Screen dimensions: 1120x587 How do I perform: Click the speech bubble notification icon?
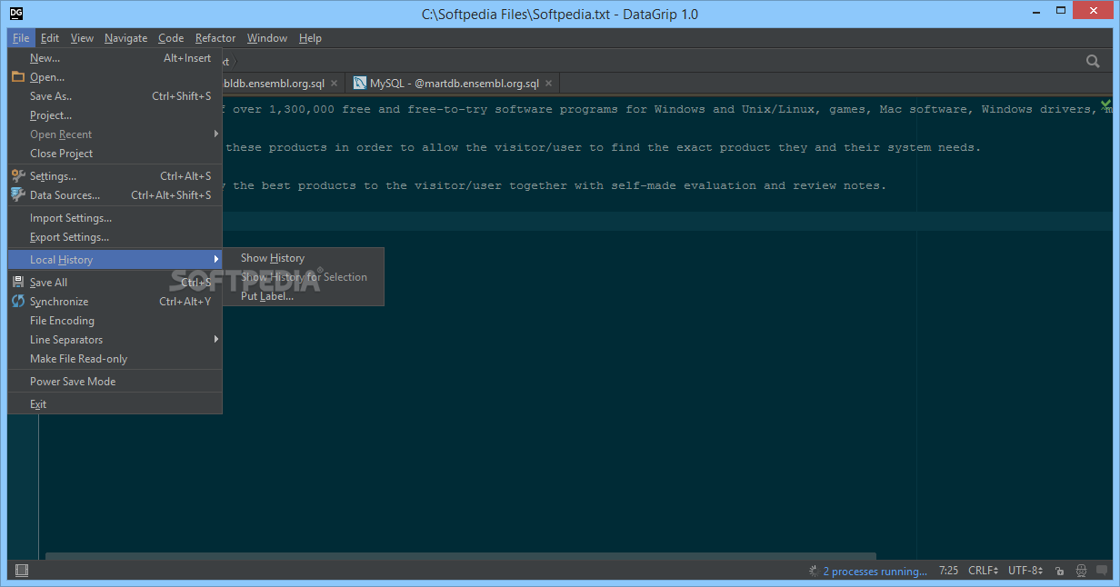pos(1102,572)
